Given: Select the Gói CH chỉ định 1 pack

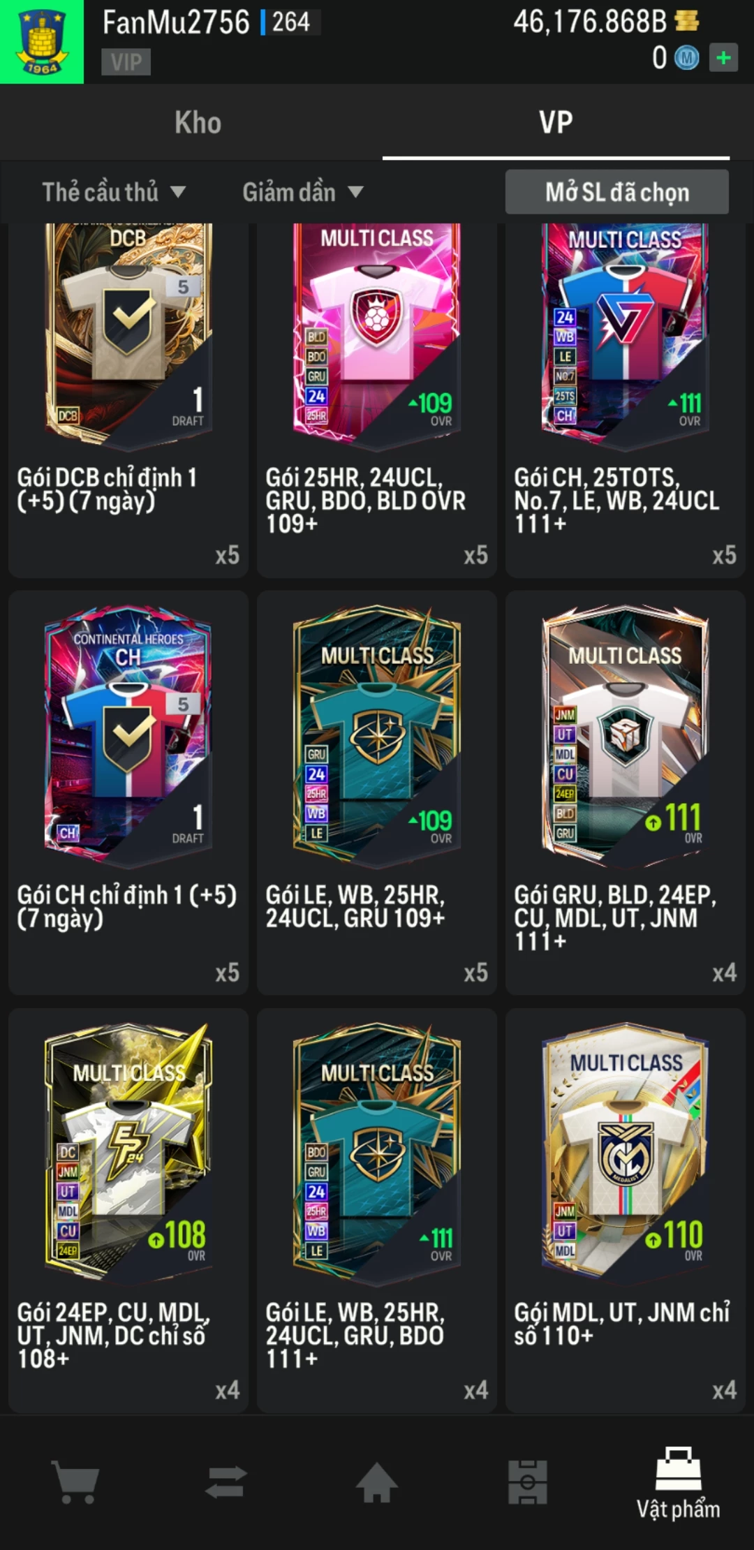Looking at the screenshot, I should (x=128, y=792).
